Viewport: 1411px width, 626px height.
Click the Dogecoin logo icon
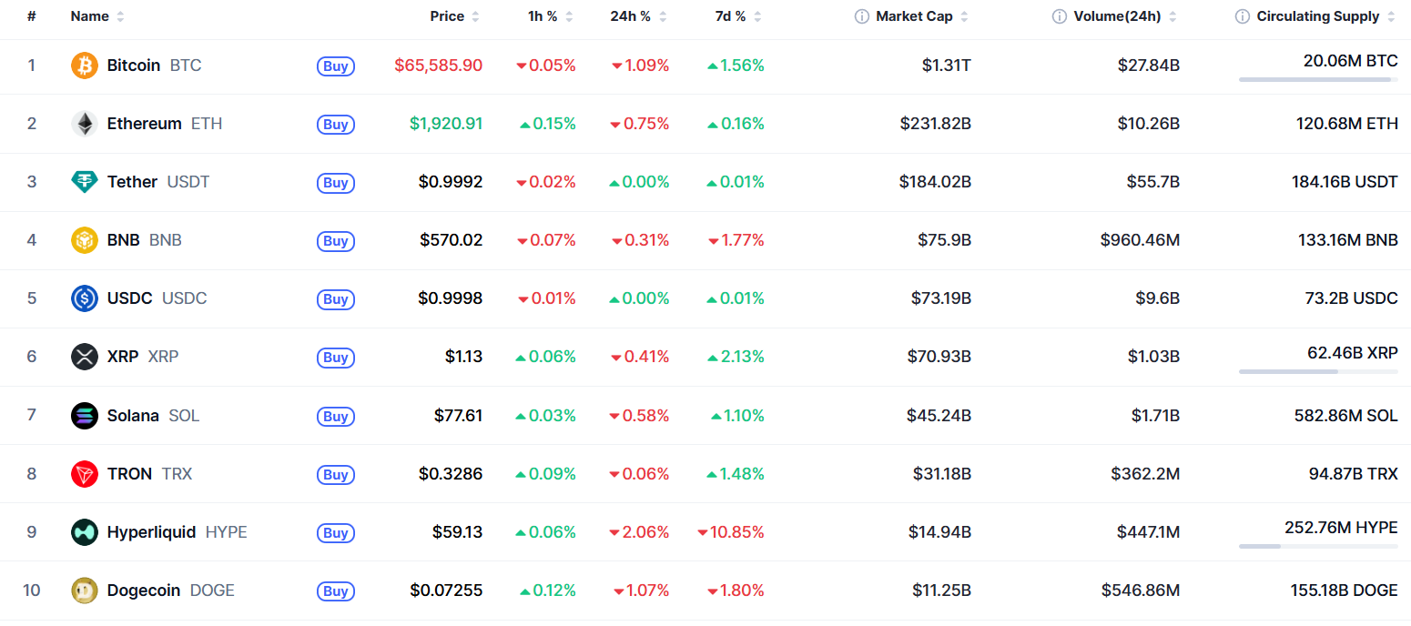84,591
